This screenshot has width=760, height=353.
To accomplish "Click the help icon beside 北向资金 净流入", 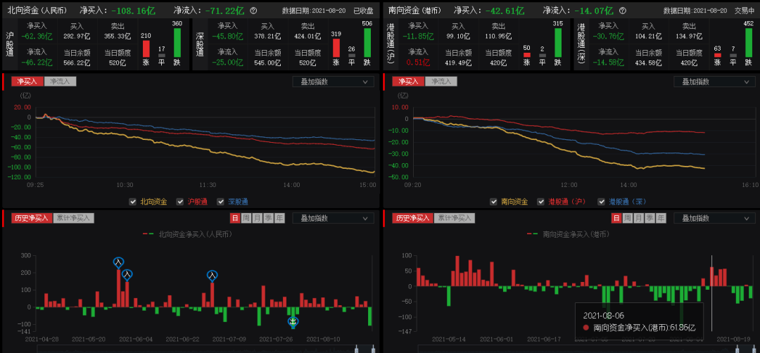I will click(x=253, y=11).
